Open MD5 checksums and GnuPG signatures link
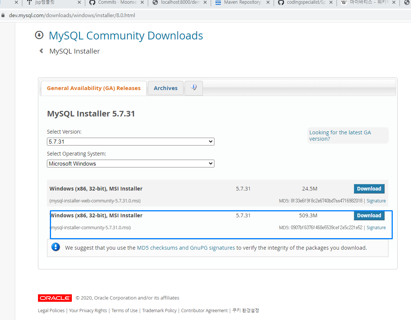Screen dimensions: 411x320 coord(186,248)
